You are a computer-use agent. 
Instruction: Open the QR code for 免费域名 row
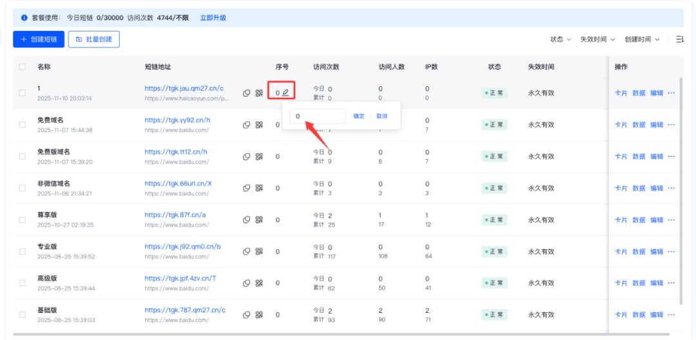click(259, 125)
